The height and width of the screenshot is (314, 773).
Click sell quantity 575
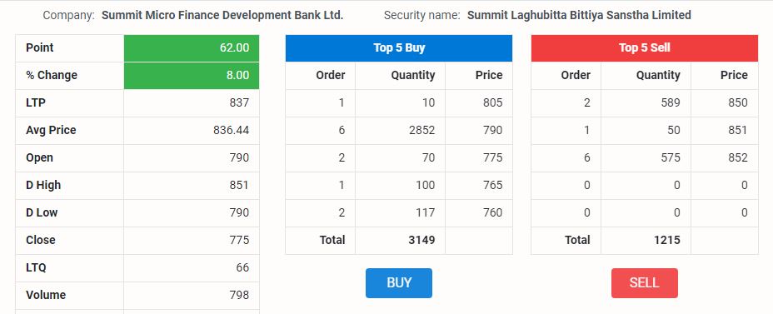point(671,157)
